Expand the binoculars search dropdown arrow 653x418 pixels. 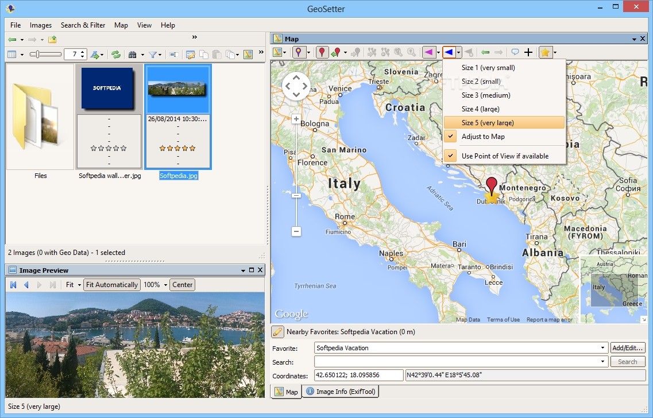point(142,55)
